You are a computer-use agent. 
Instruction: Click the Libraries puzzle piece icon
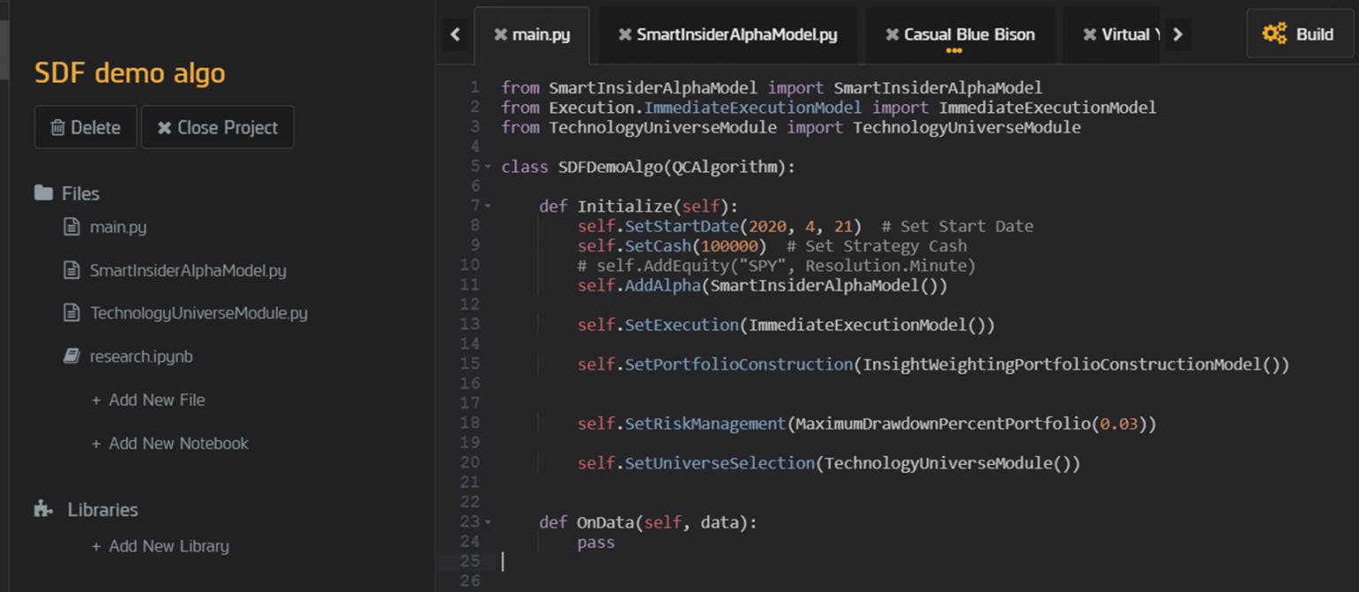tap(43, 509)
